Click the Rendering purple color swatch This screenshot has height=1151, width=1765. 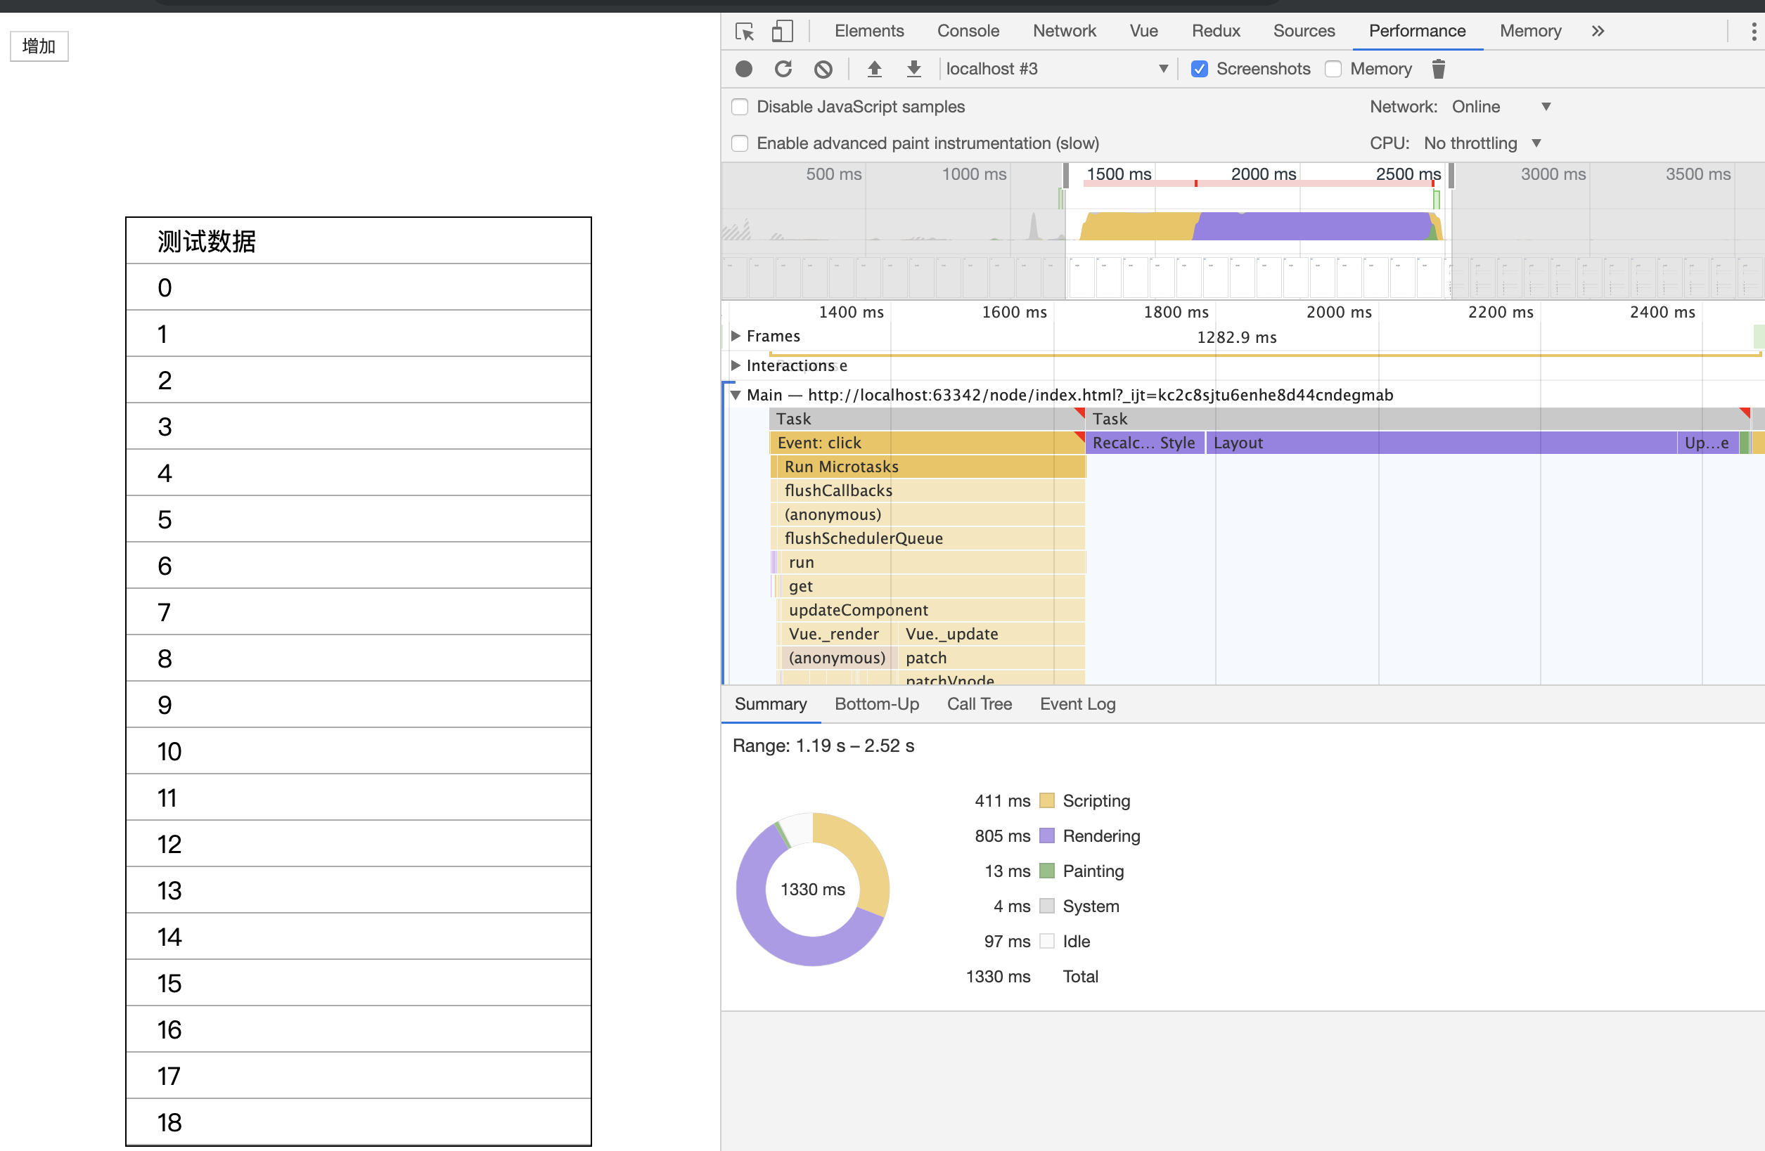point(1046,836)
